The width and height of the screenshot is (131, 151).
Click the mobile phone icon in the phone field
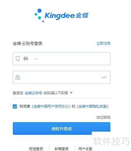point(18,58)
